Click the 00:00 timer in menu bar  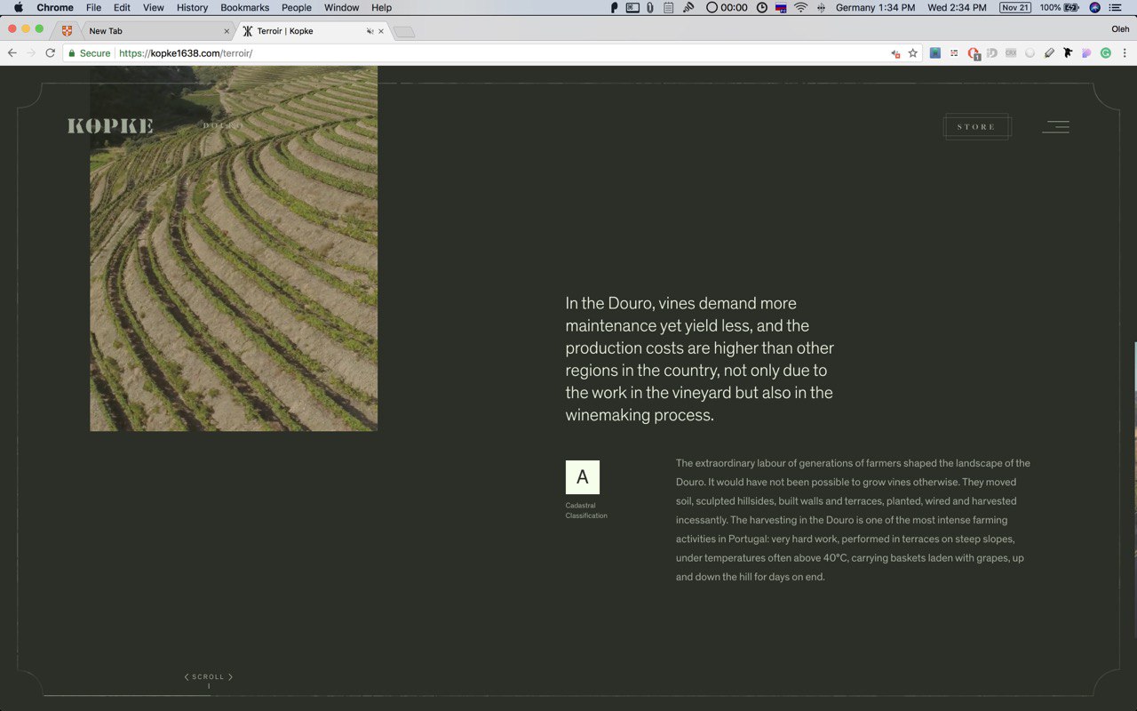pyautogui.click(x=727, y=8)
